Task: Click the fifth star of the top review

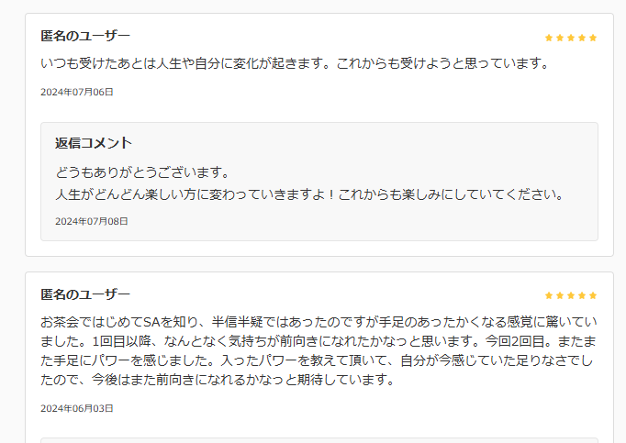Action: click(x=593, y=38)
